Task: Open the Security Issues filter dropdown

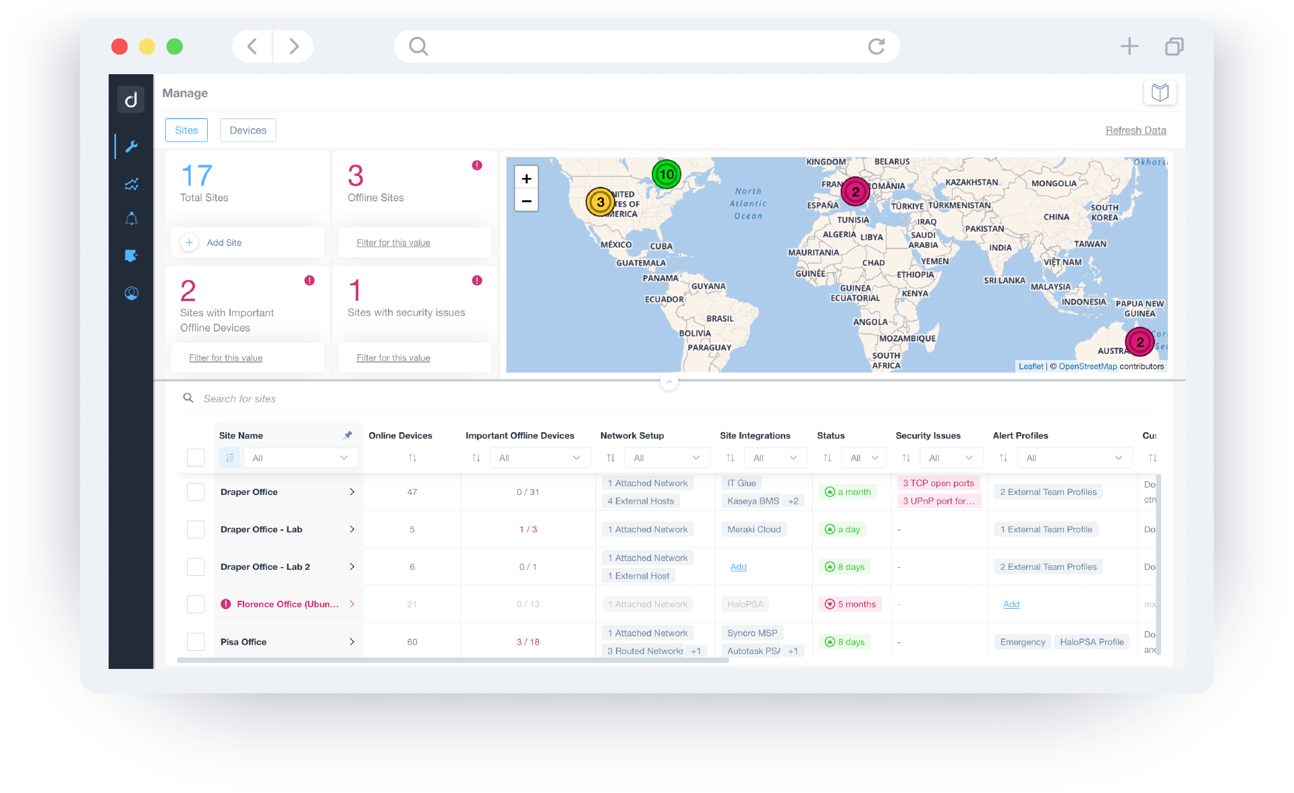Action: tap(951, 458)
